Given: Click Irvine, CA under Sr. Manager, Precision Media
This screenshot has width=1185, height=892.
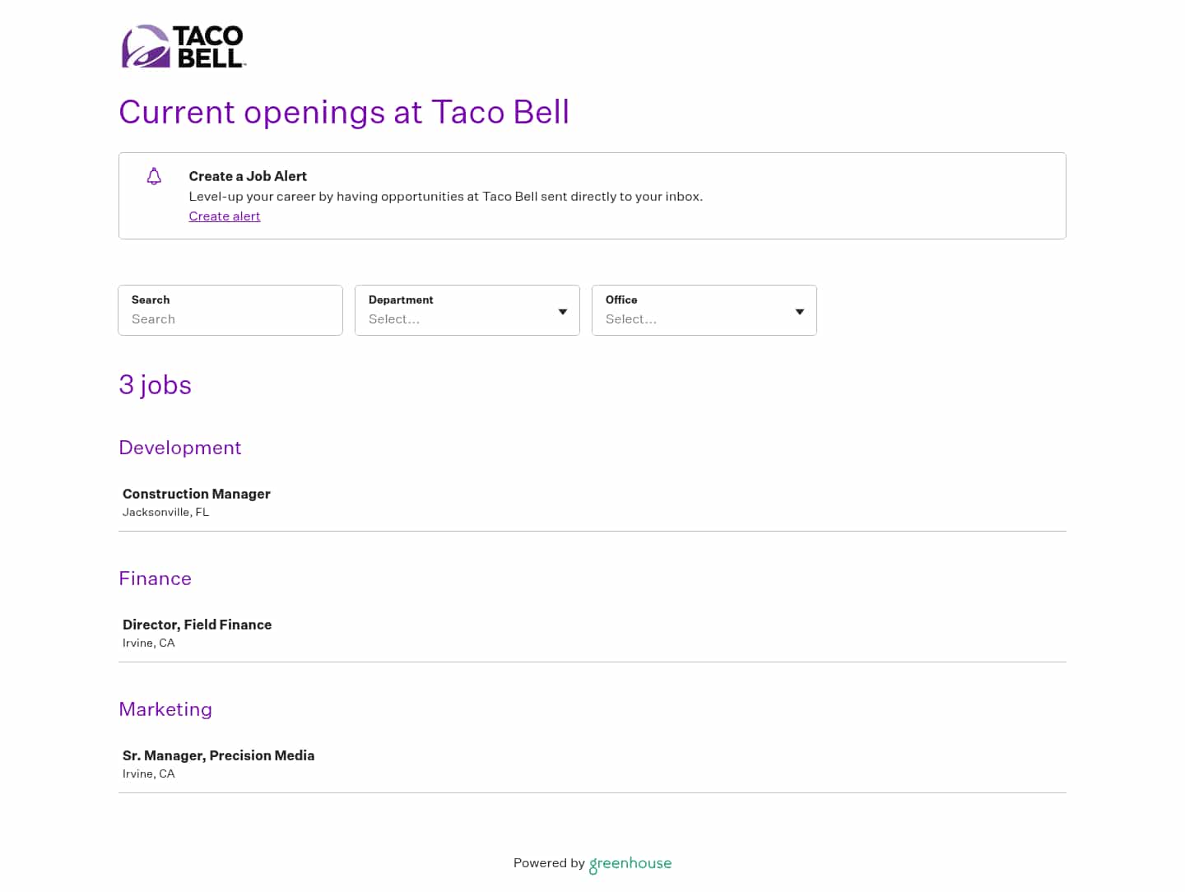Looking at the screenshot, I should (149, 774).
